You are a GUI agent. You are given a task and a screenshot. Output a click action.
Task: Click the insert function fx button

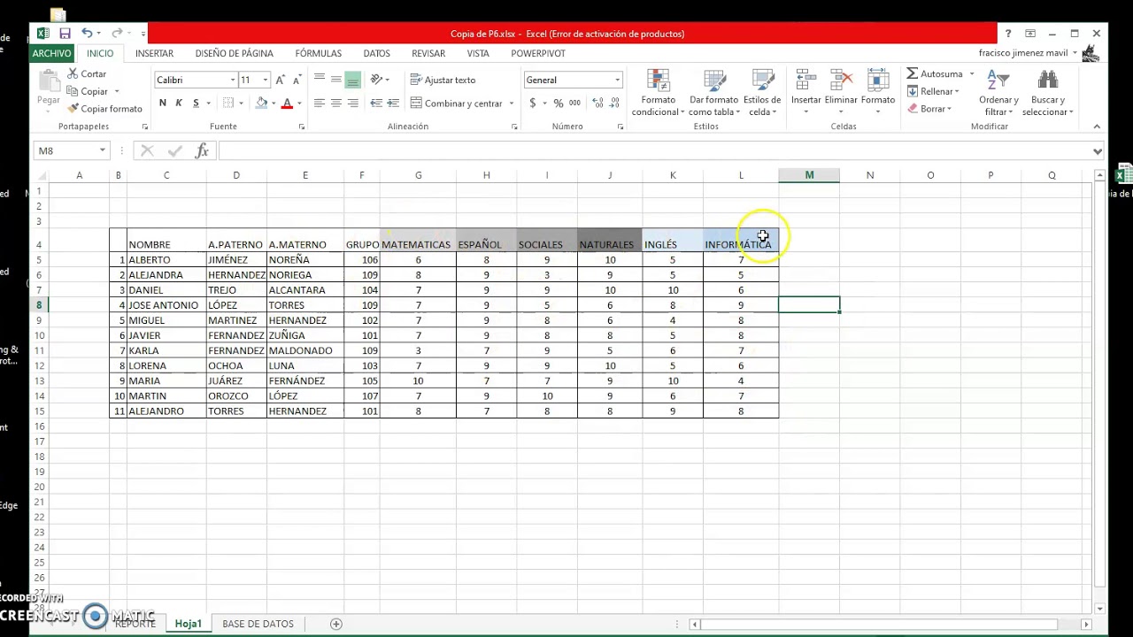click(x=202, y=150)
